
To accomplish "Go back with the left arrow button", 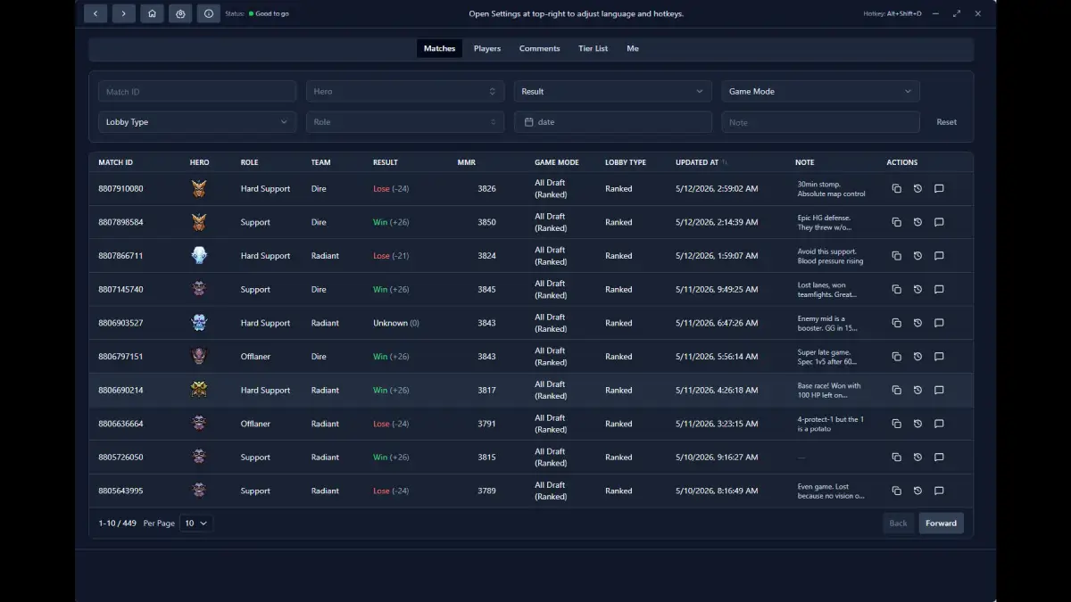I will [95, 13].
